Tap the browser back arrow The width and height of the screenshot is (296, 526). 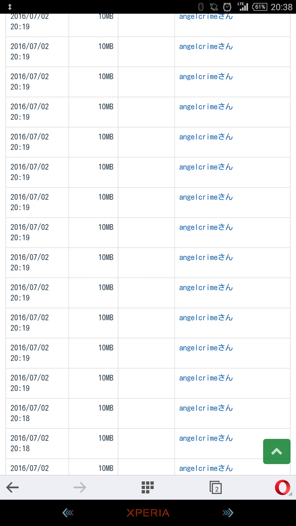click(x=12, y=487)
